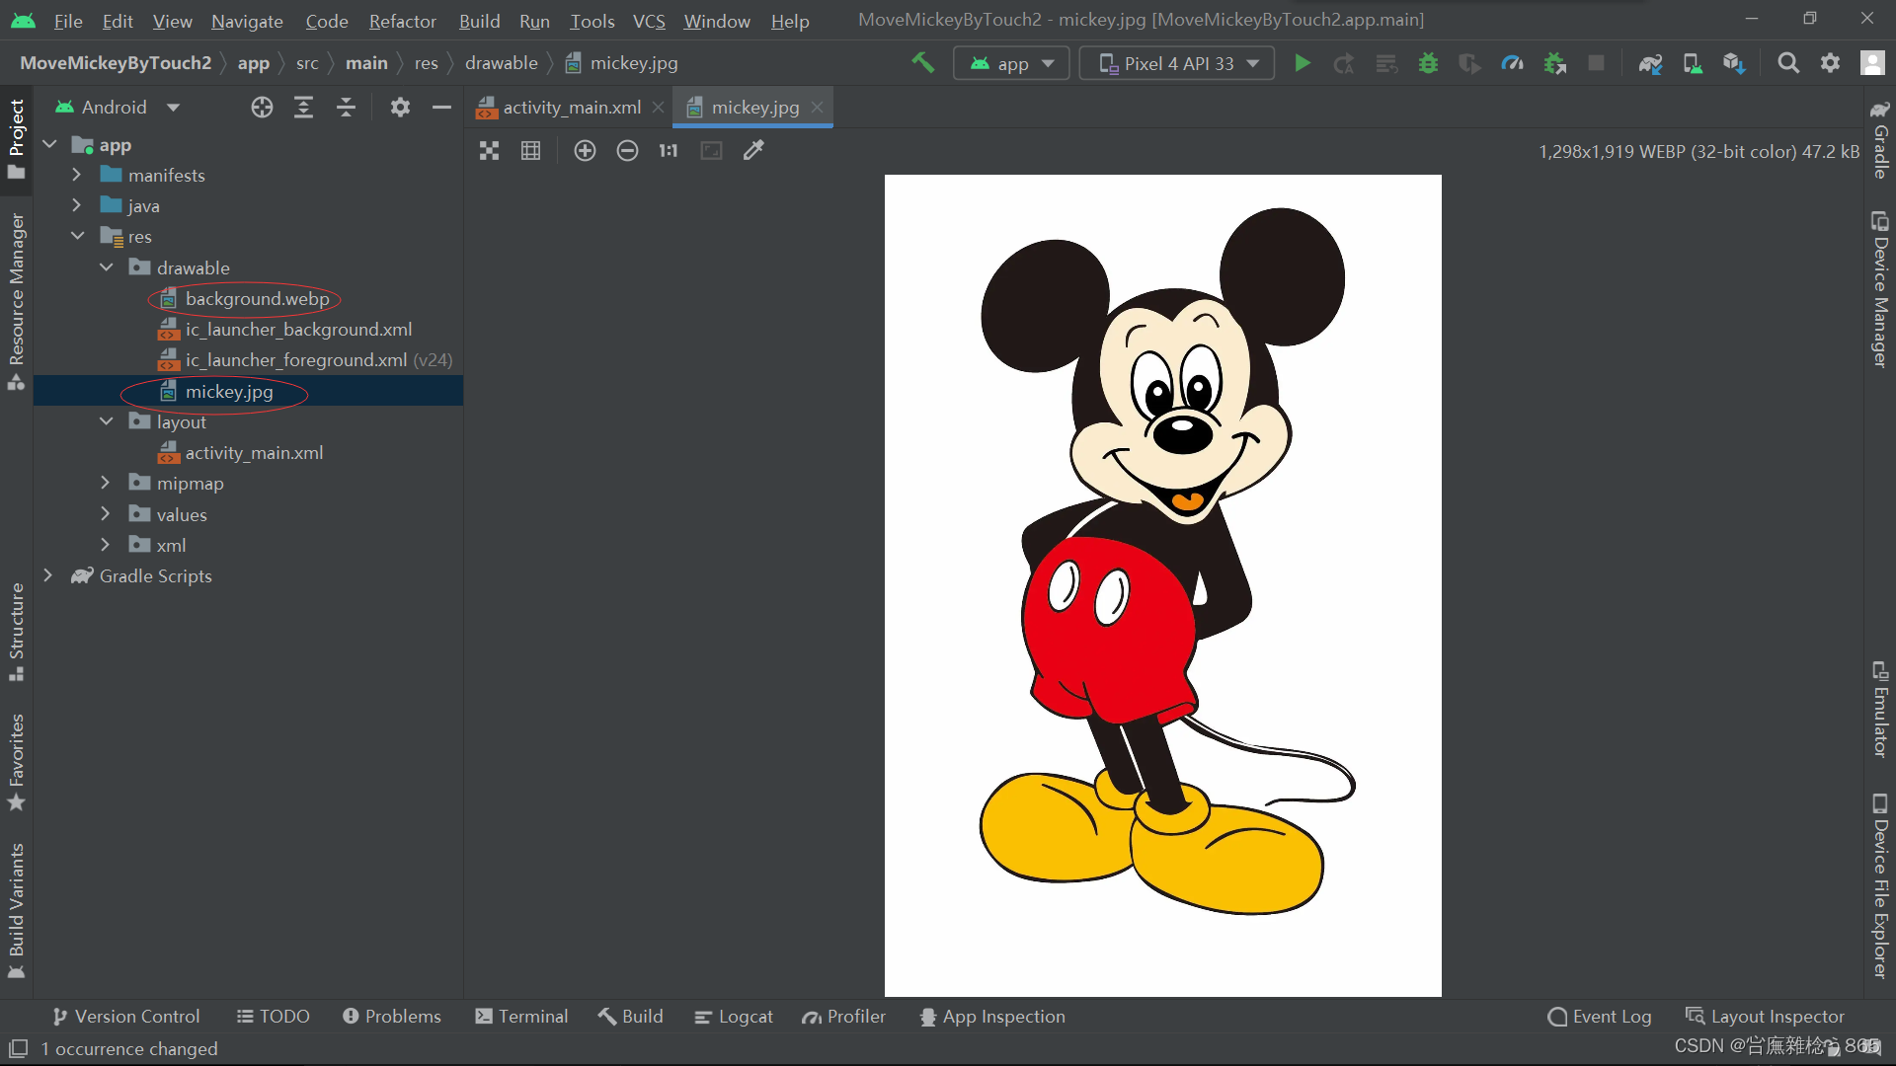Image resolution: width=1896 pixels, height=1066 pixels.
Task: Toggle the transparency chessboard in image viewer
Action: click(x=489, y=150)
